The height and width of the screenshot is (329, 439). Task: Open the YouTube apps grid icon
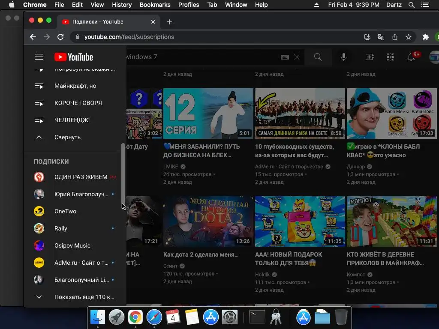tap(390, 57)
